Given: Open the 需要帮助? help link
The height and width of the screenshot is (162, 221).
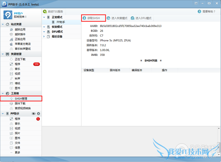Looking at the screenshot, I should click(207, 12).
